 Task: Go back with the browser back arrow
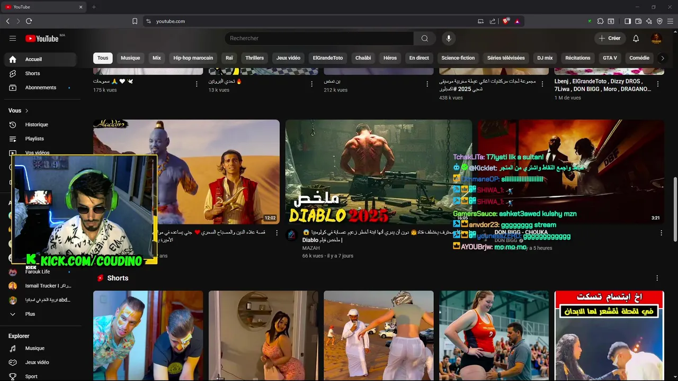coord(7,21)
